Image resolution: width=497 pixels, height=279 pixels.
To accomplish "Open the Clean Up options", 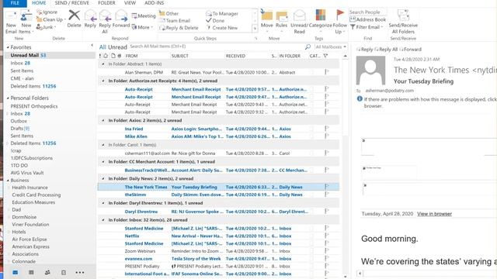I will pos(51,19).
